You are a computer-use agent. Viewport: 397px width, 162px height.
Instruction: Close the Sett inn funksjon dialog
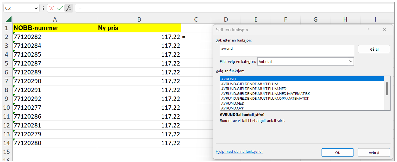point(384,30)
